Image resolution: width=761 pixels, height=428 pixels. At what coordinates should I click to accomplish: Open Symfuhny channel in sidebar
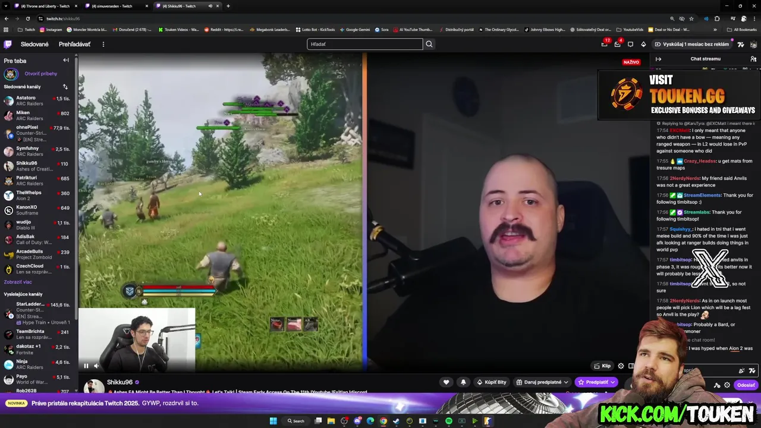pos(37,151)
